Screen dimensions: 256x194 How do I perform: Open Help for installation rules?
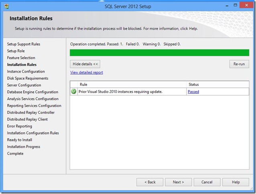coord(236,182)
